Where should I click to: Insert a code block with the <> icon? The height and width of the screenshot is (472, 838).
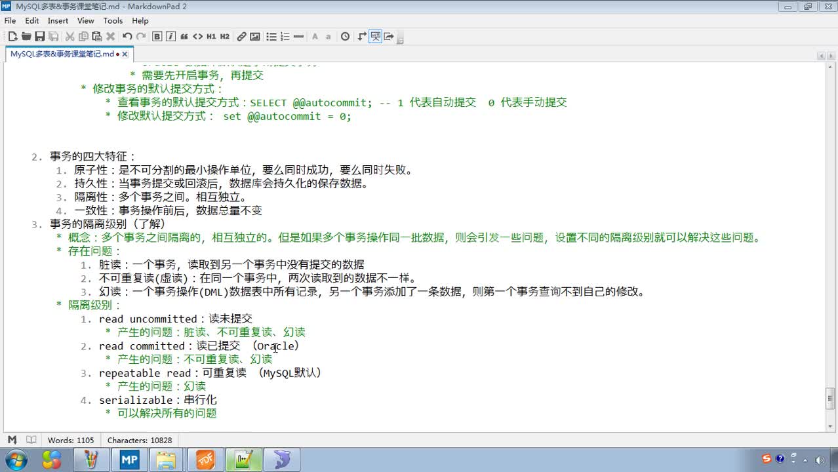[x=197, y=37]
